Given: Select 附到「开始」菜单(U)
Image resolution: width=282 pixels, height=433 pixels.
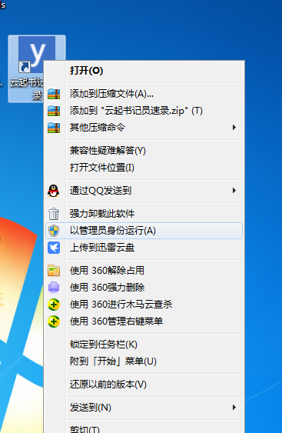Looking at the screenshot, I should point(144,361).
